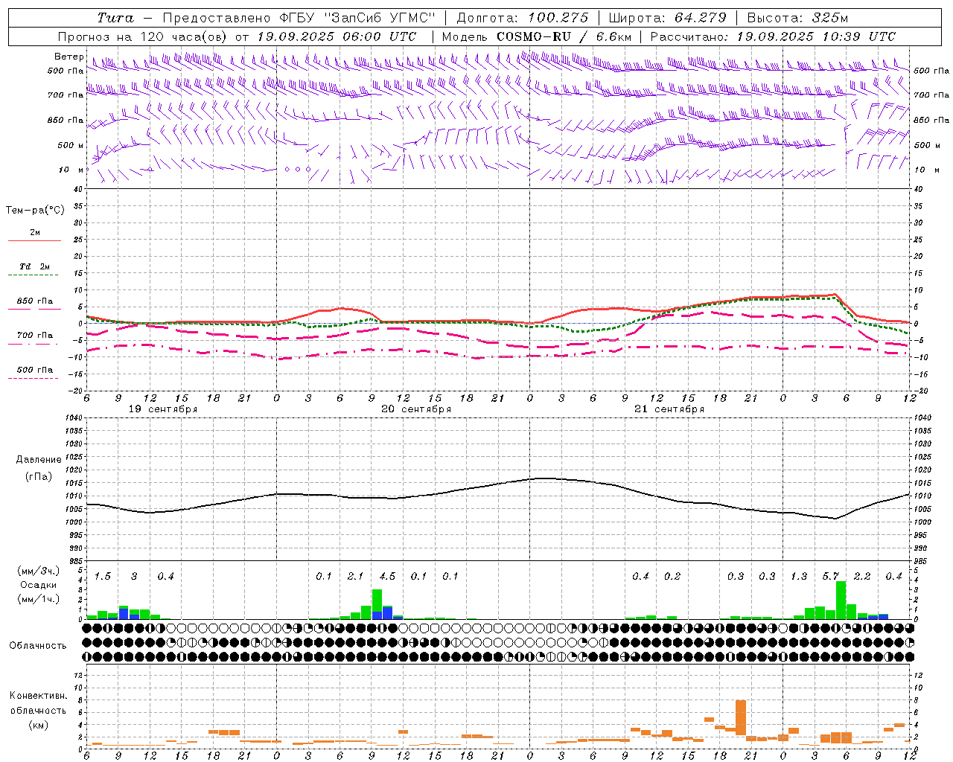The height and width of the screenshot is (762, 953).
Task: Click the tallest green precipitation bar under 5.7
Action: click(841, 600)
